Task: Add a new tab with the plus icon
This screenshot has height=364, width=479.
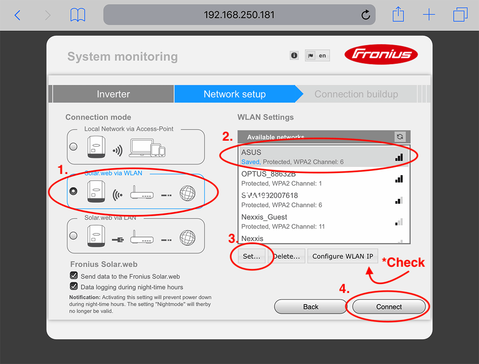Action: (x=429, y=15)
